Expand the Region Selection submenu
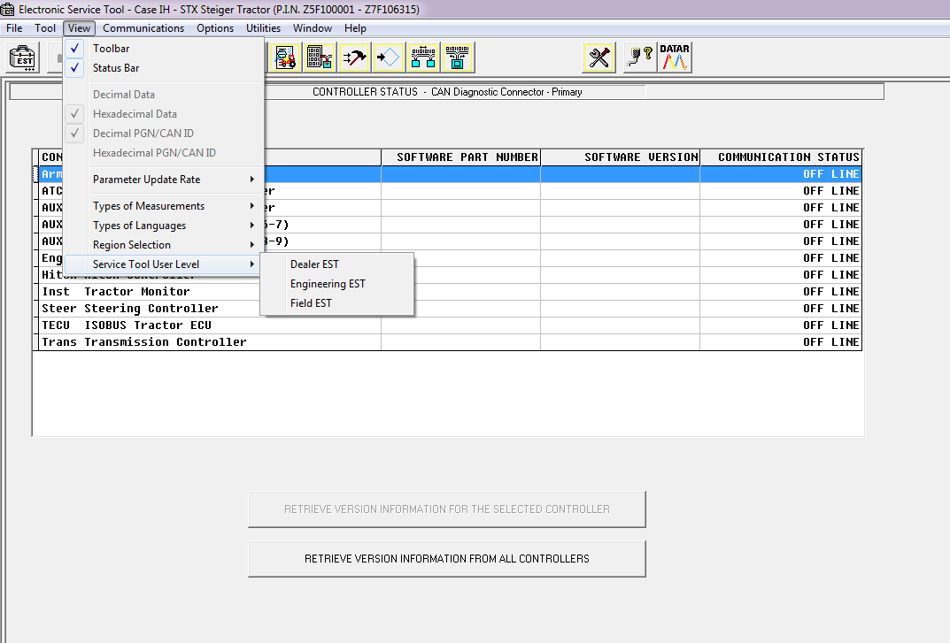 click(x=133, y=244)
